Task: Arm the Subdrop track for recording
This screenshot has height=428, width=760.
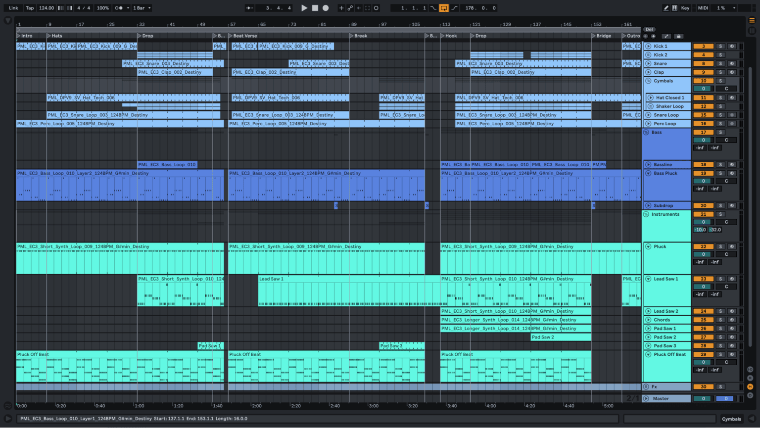Action: (x=732, y=206)
